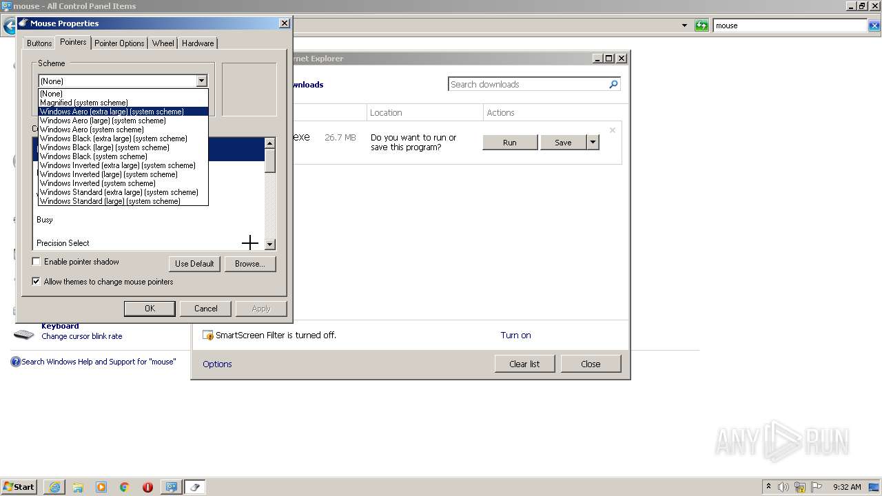882x496 pixels.
Task: Save the downloaded program
Action: 563,143
